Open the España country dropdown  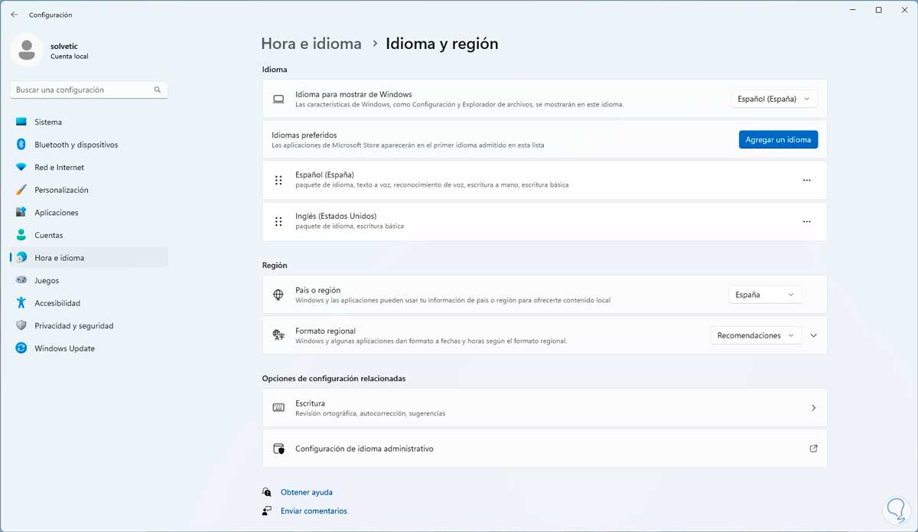pyautogui.click(x=765, y=295)
